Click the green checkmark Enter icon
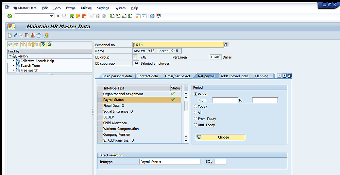 (x=10, y=16)
